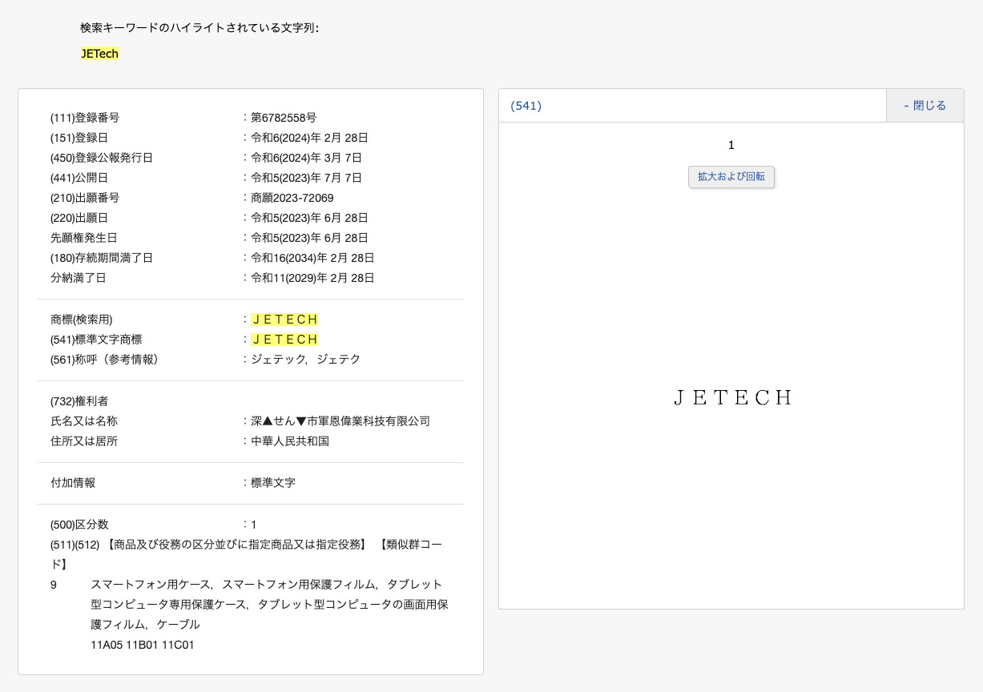Click the (541) trademark image label link

pos(526,105)
